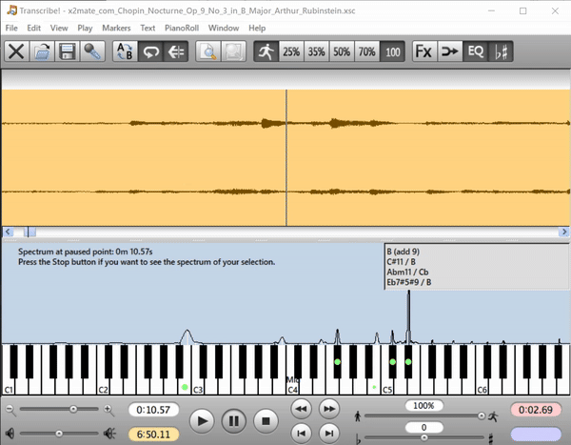Screen dimensions: 571x445
Task: Click the zoom in magnifier plus icon
Action: coord(108,410)
